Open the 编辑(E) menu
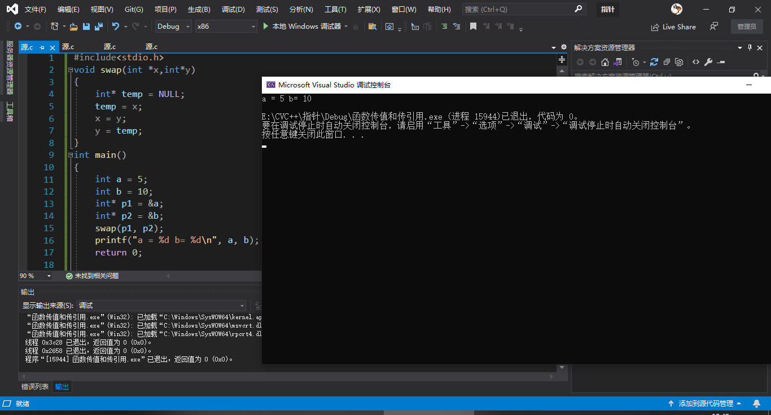This screenshot has width=771, height=415. tap(68, 10)
